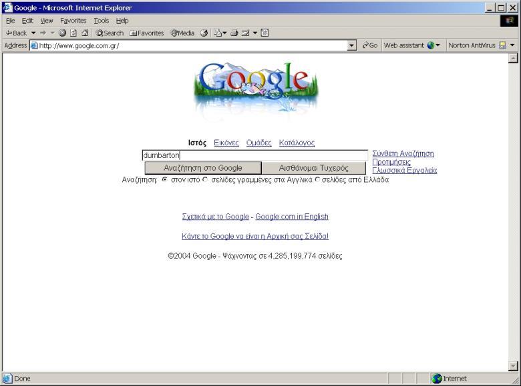
Task: Click Κάντε το Google Αρχική σας Σελίδα link
Action: pyautogui.click(x=255, y=236)
